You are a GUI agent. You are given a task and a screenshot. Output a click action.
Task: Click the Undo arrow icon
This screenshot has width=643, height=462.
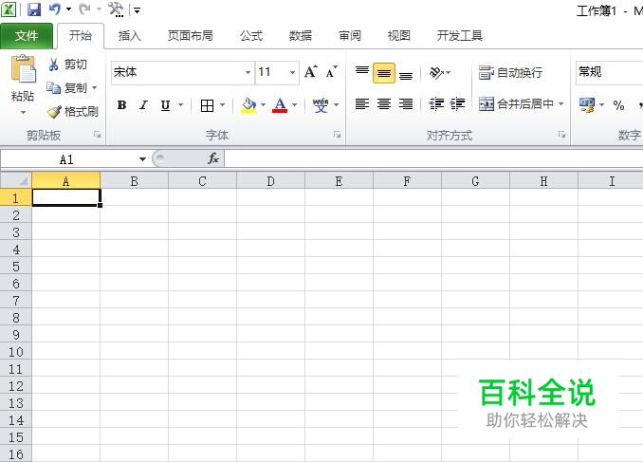(55, 9)
